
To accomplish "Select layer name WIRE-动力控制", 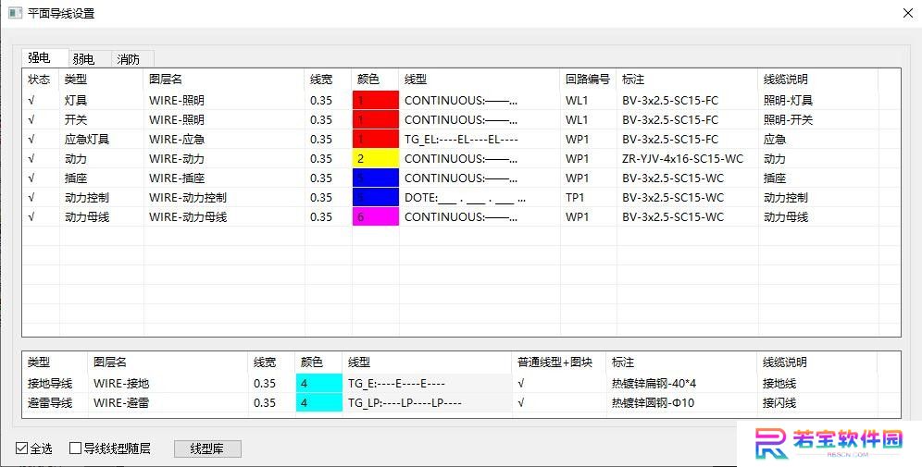I will coord(188,197).
